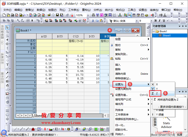Select Sheet1 in the object manager

click(x=166, y=35)
